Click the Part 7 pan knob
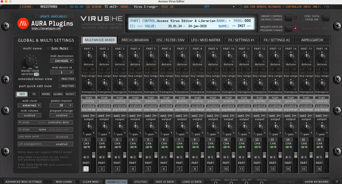 (x=182, y=127)
